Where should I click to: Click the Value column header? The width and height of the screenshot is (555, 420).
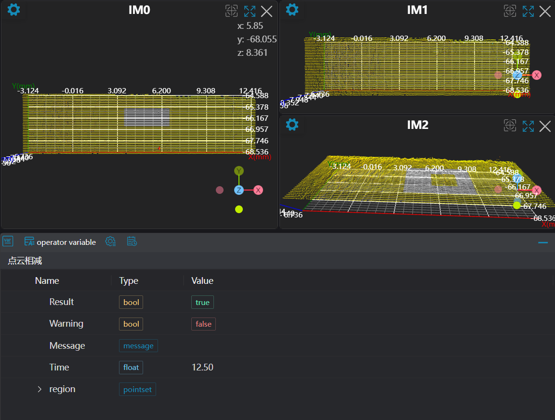[x=202, y=281]
